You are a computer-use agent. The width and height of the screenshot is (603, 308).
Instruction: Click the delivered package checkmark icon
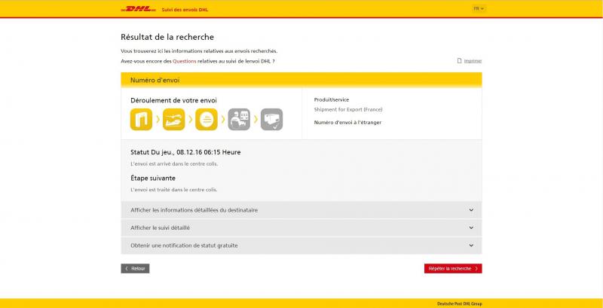[271, 119]
